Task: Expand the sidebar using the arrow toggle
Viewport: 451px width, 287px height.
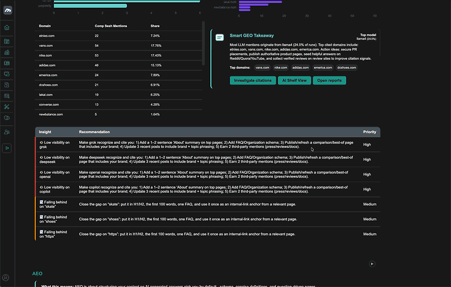Action: (7, 148)
